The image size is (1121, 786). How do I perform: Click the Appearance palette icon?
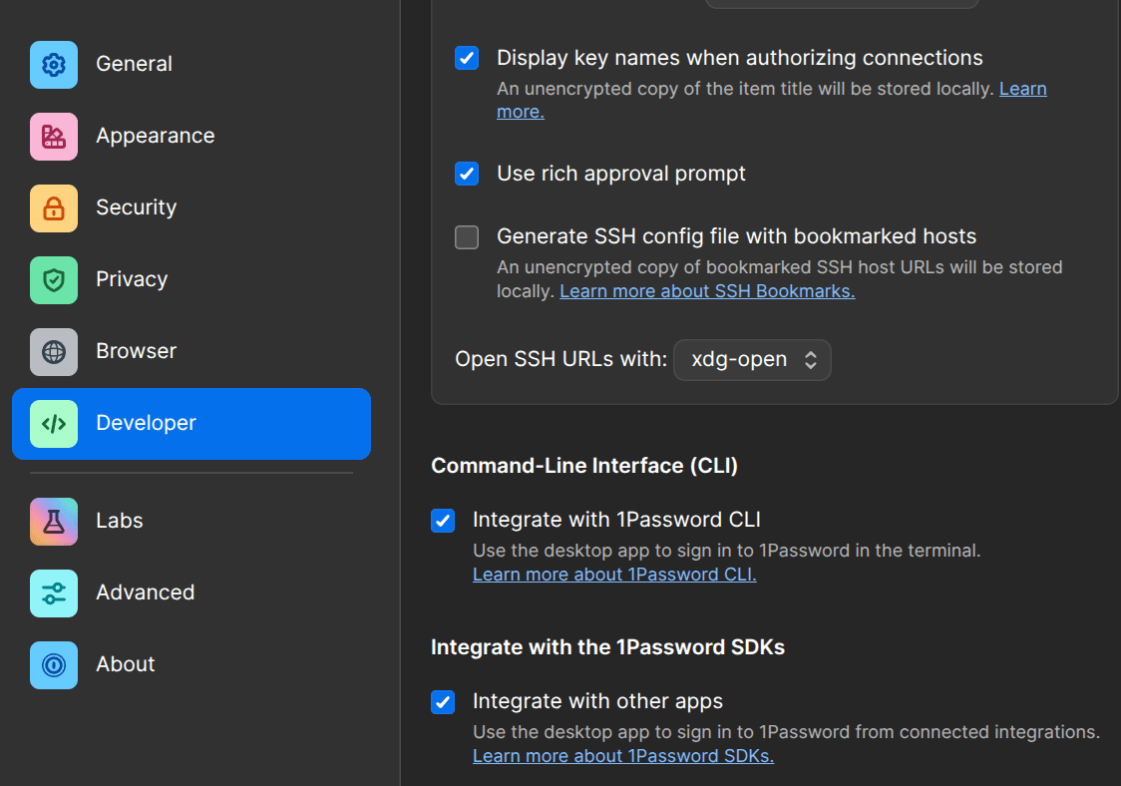(x=54, y=136)
